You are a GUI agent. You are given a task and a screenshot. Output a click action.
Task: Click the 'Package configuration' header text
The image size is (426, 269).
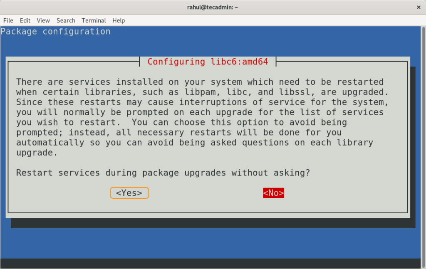pyautogui.click(x=56, y=32)
